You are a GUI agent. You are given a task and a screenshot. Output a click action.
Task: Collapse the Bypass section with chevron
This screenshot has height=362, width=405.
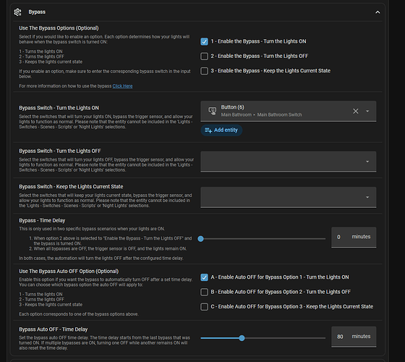[x=378, y=12]
